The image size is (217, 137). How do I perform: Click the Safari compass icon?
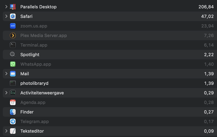[13, 16]
